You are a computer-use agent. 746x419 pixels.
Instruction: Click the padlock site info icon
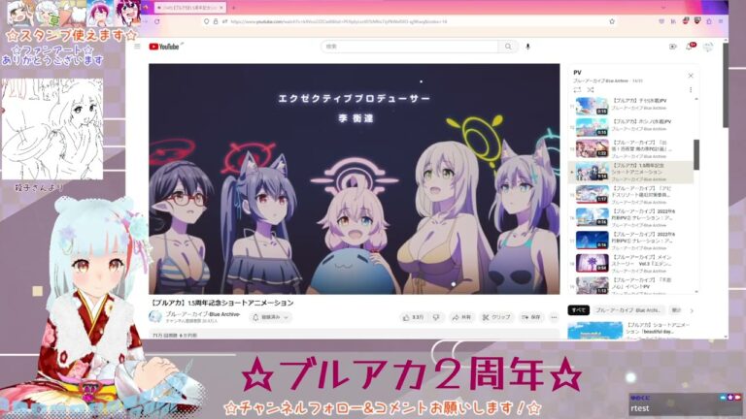pyautogui.click(x=215, y=21)
